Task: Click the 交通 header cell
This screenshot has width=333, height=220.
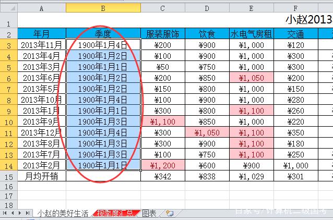Action: 296,33
